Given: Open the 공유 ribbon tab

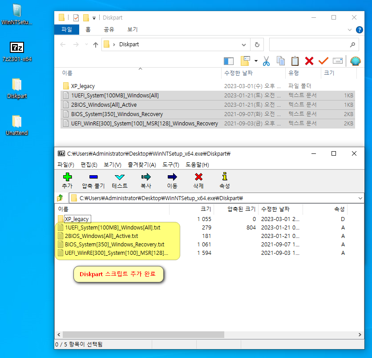Looking at the screenshot, I should click(x=109, y=30).
